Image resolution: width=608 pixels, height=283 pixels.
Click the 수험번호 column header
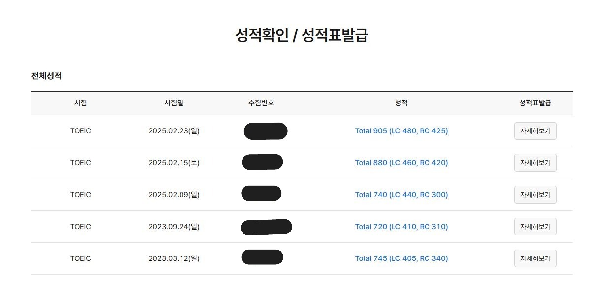coord(261,103)
